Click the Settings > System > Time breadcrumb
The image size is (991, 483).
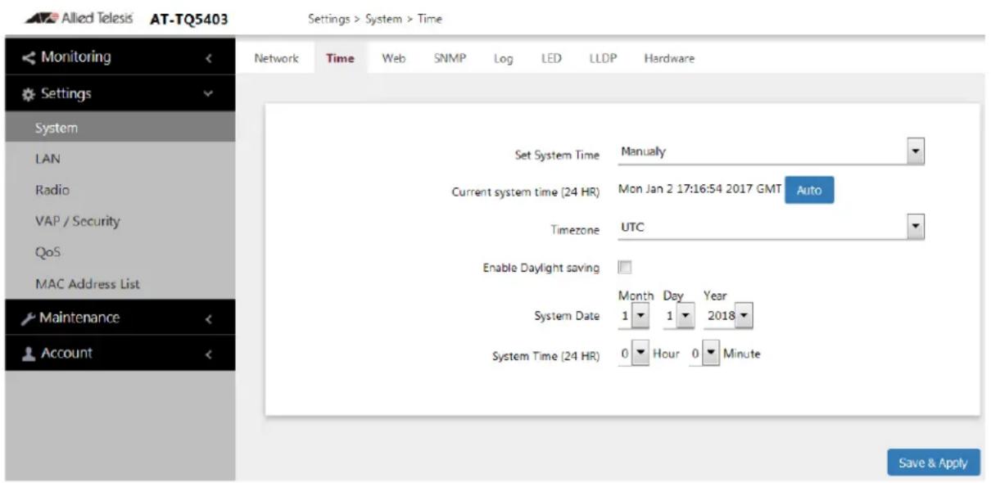click(x=375, y=19)
